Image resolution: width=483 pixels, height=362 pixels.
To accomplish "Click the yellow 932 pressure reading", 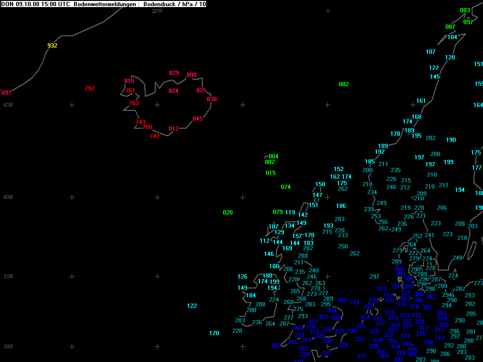I will (x=52, y=46).
